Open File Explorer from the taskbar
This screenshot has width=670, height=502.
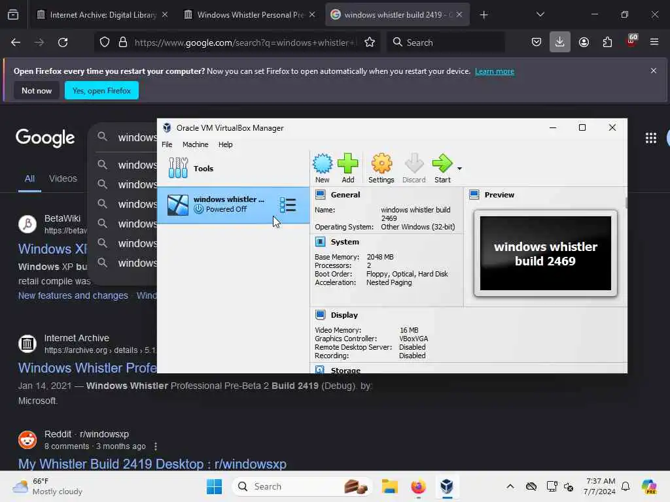click(390, 486)
